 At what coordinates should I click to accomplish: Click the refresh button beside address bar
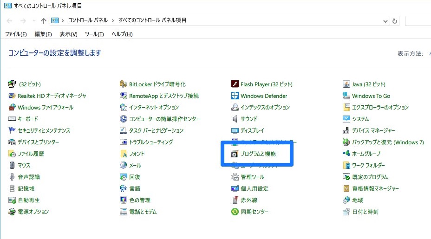tap(395, 21)
